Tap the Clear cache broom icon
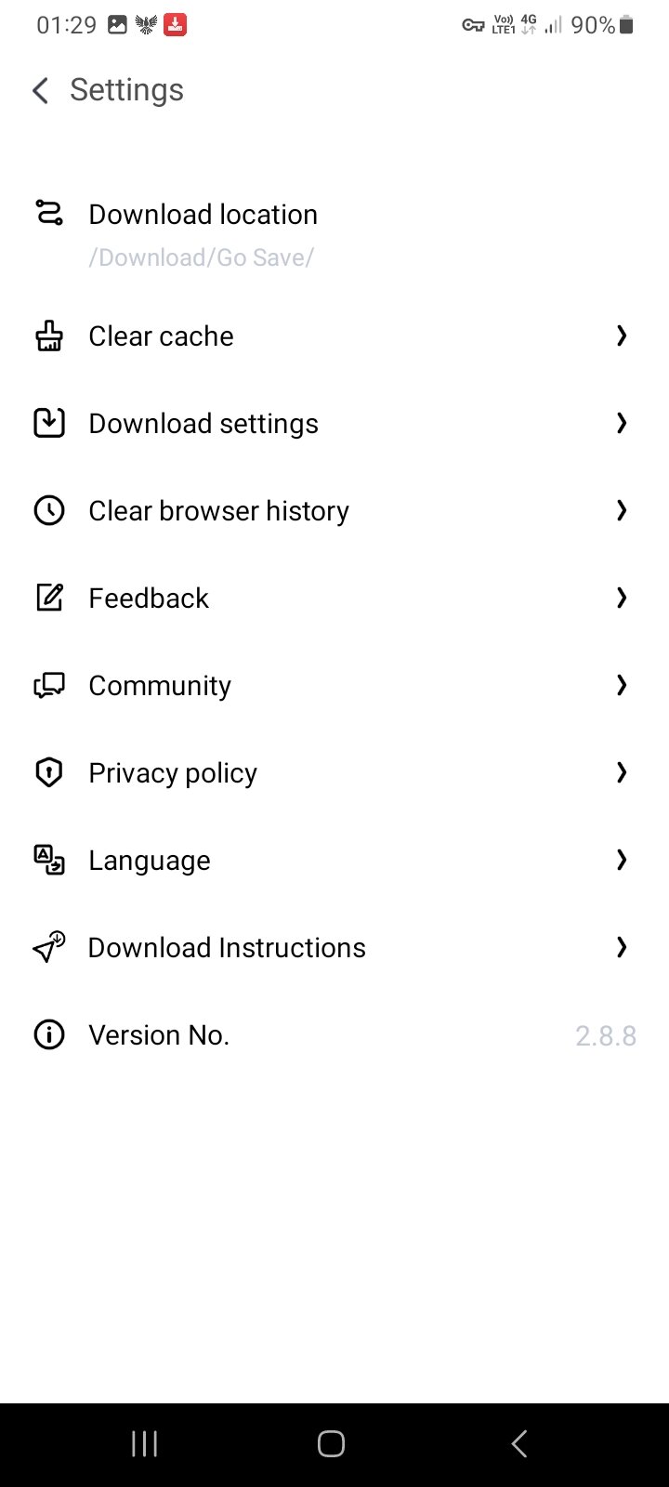 coord(48,336)
